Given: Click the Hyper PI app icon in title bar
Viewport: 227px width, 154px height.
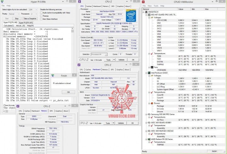Looking at the screenshot, I should coord(2,2).
